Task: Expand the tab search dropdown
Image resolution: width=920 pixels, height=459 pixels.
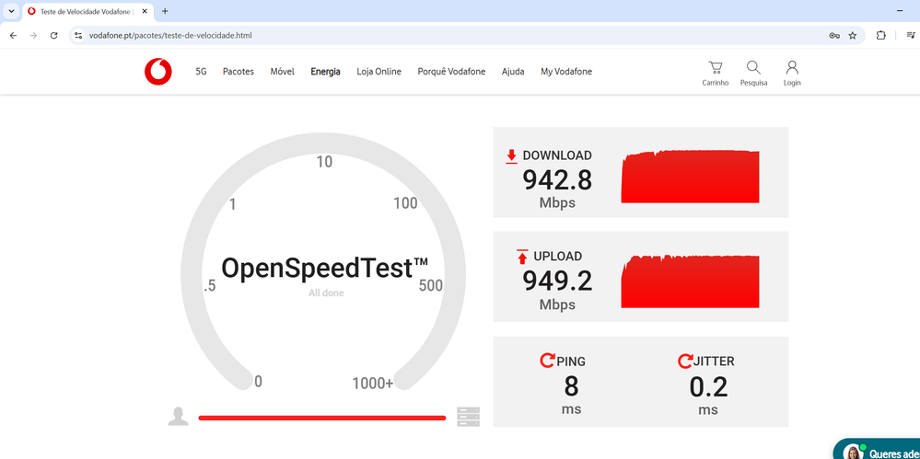Action: [x=11, y=11]
